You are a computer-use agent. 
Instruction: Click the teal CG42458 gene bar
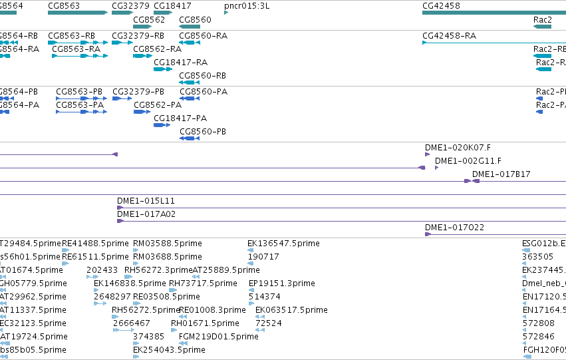(x=494, y=13)
